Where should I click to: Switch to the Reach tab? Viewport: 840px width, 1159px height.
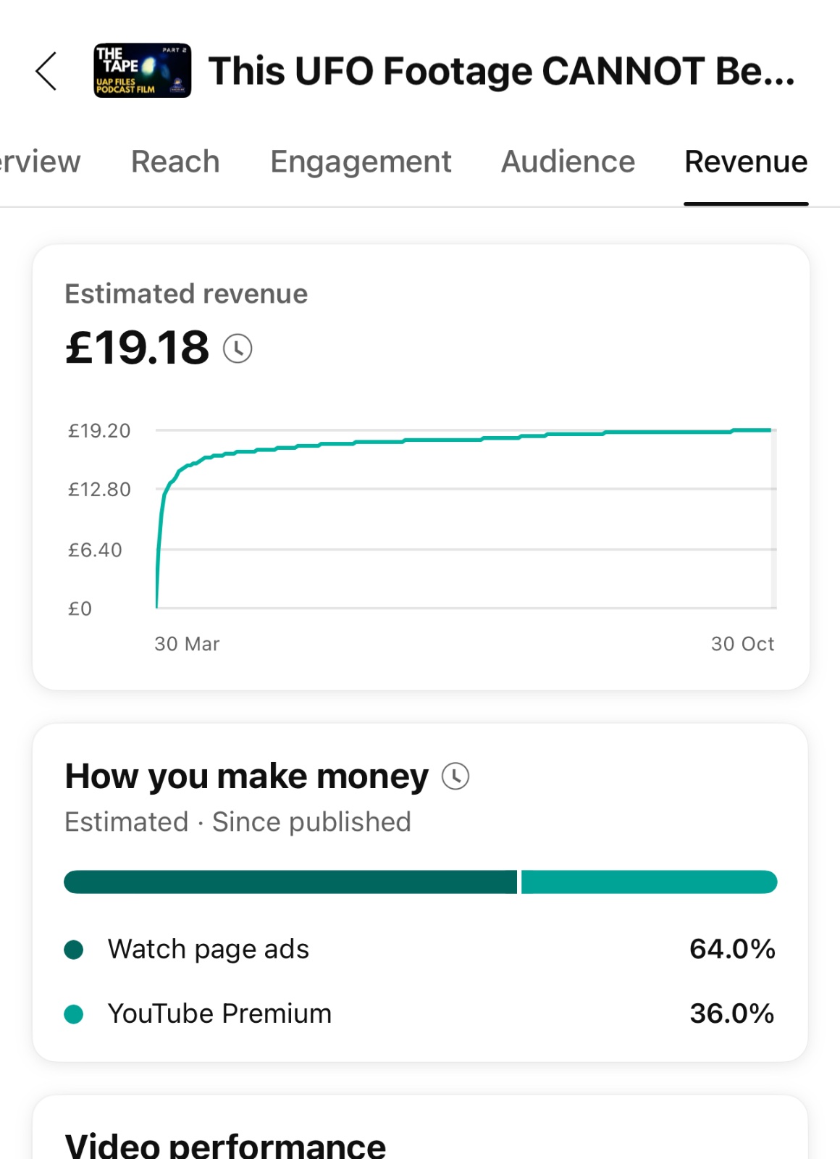click(x=175, y=162)
